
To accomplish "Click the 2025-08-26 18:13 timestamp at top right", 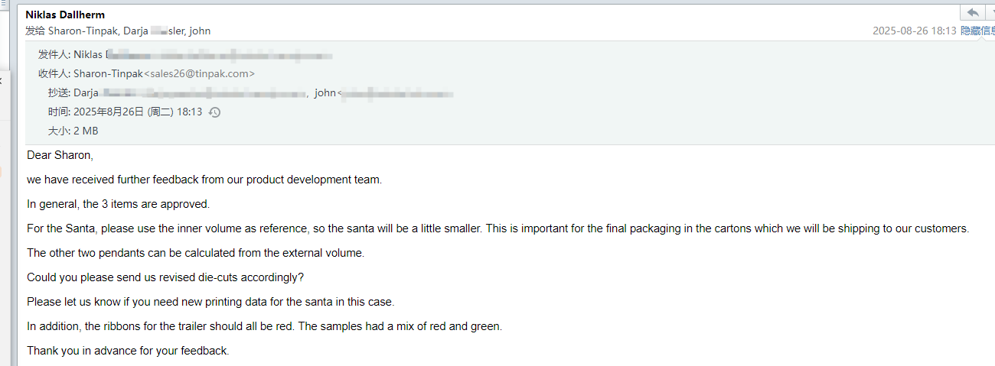I will [x=914, y=31].
